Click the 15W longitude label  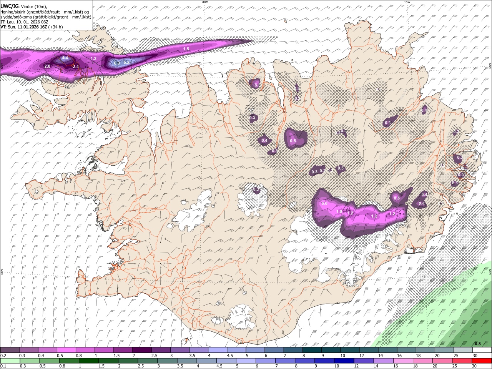click(407, 2)
